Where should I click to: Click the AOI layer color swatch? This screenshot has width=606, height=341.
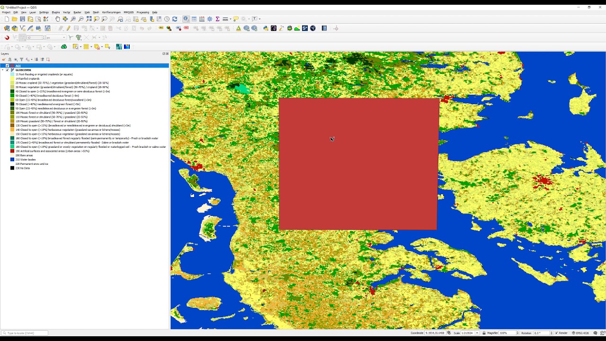(x=12, y=66)
